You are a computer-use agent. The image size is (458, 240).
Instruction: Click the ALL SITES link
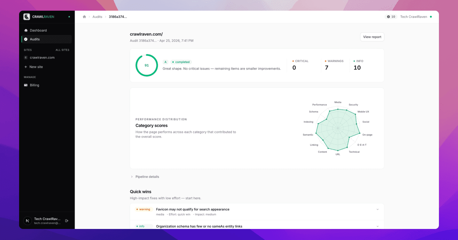tap(63, 50)
